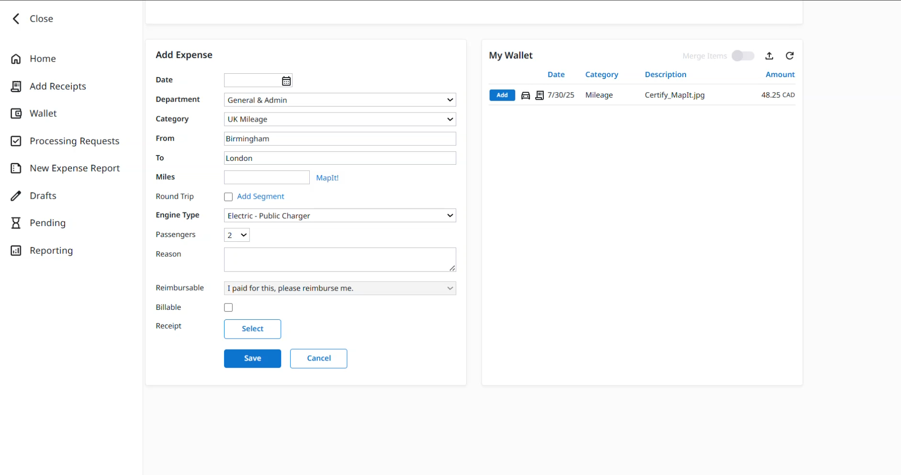Screen dimensions: 901x475
Task: Click into the Miles input field
Action: [x=267, y=178]
